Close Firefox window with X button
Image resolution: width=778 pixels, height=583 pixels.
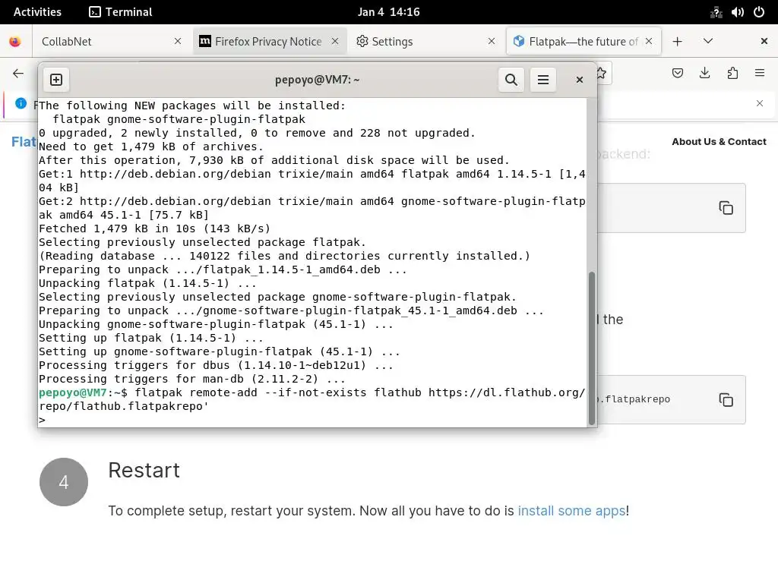pos(764,41)
